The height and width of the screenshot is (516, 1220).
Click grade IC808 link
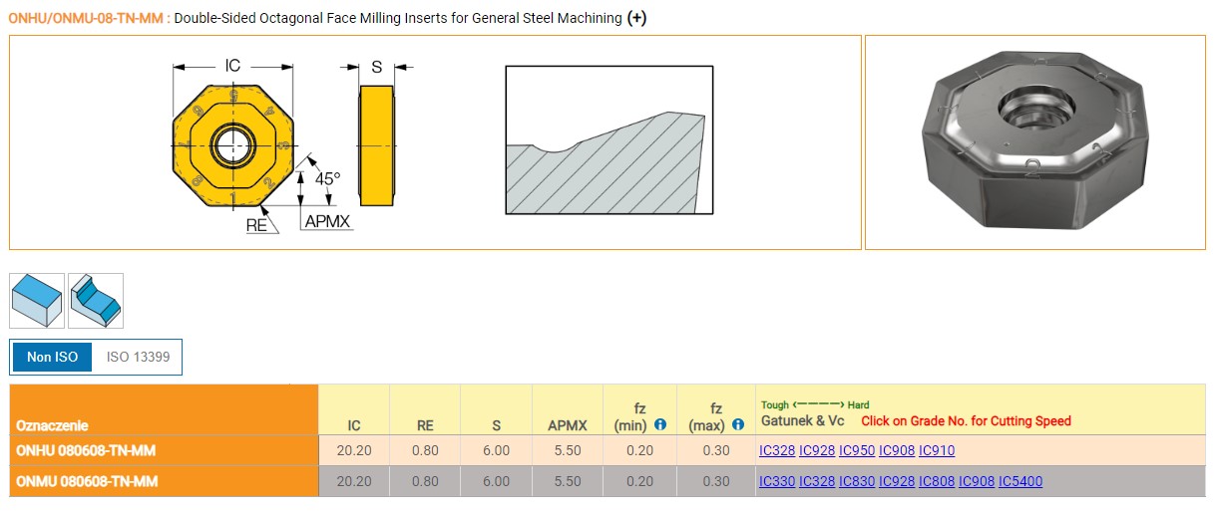(x=937, y=482)
